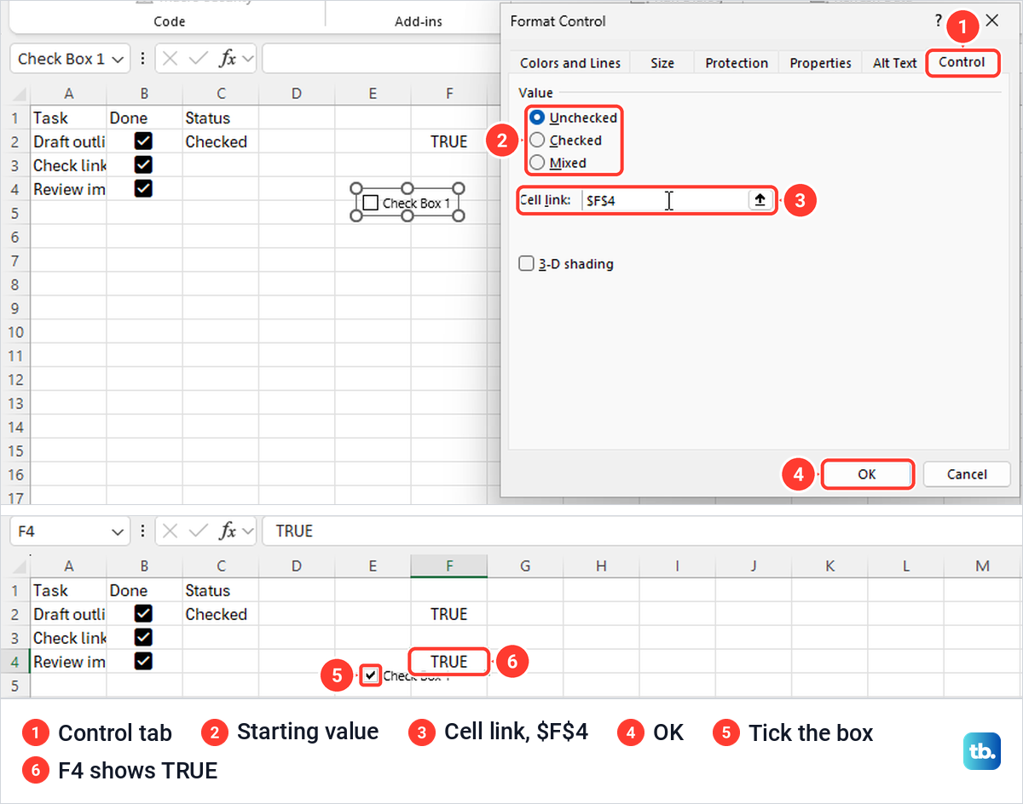Enable the 3-D shading checkbox
Viewport: 1023px width, 804px height.
pyautogui.click(x=526, y=263)
